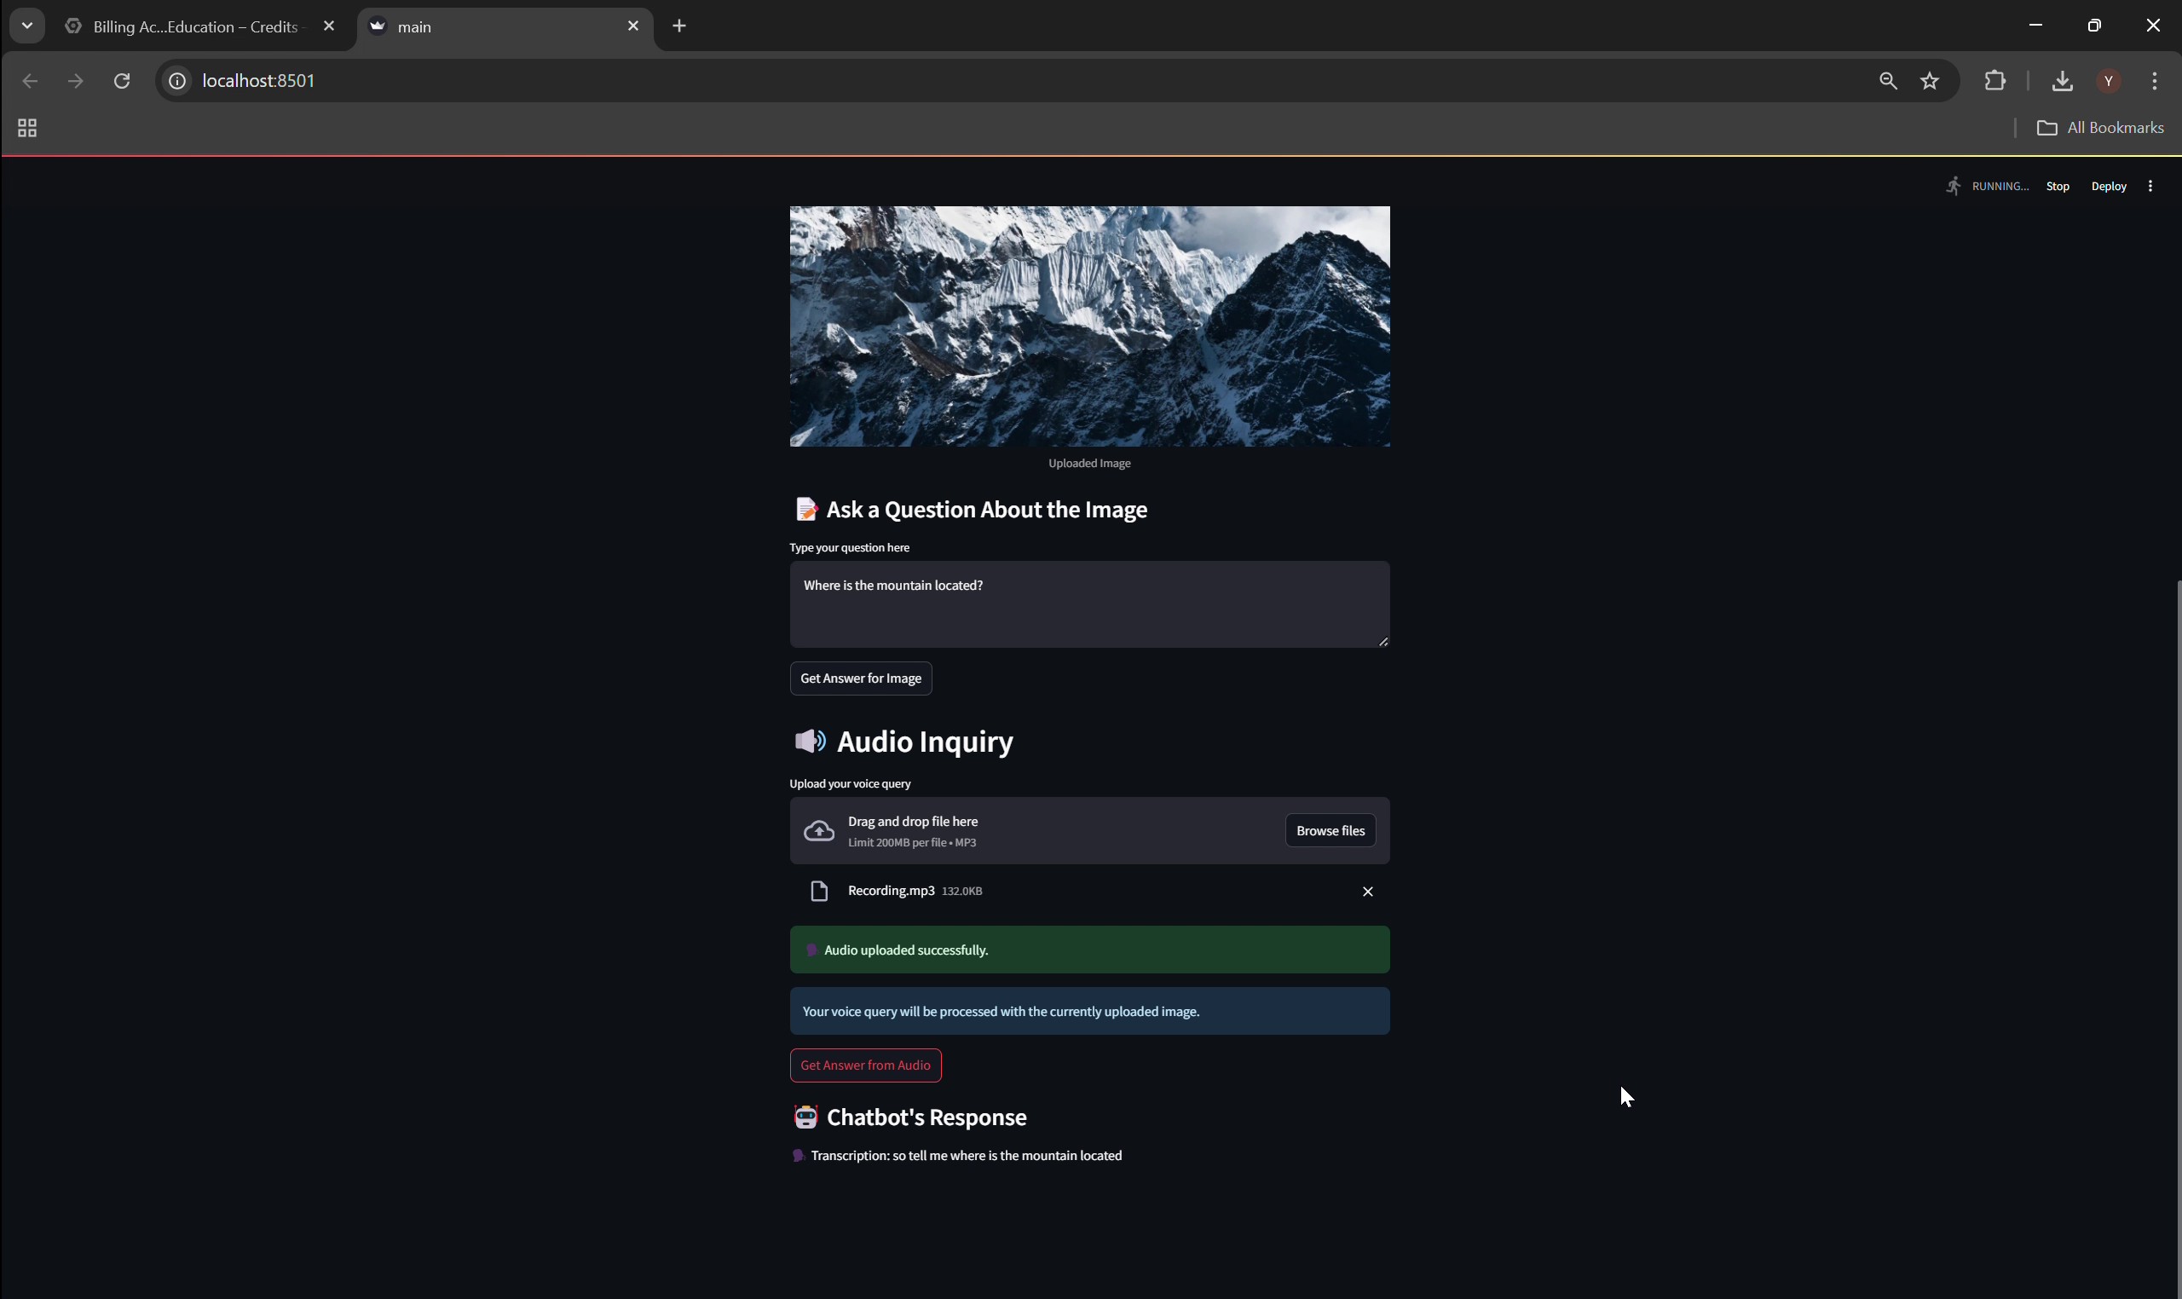The image size is (2182, 1299).
Task: Open browser downloads via download icon
Action: [2061, 80]
